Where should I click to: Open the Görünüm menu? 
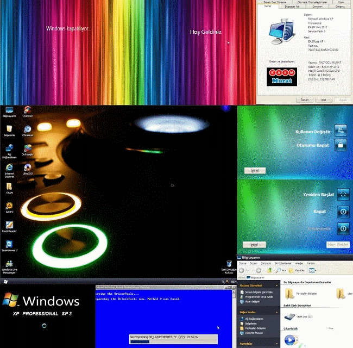(x=266, y=263)
